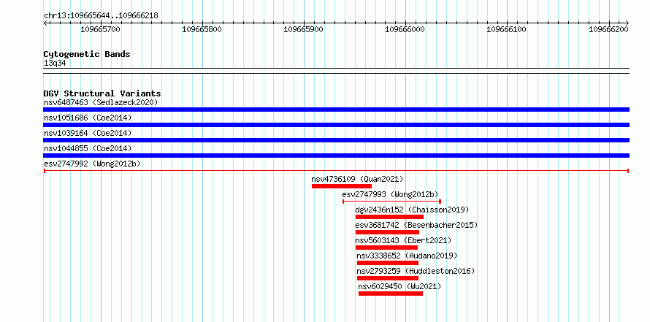The height and width of the screenshot is (322, 650).
Task: Click the Cytogenetic Bands track title
Action: coord(87,54)
